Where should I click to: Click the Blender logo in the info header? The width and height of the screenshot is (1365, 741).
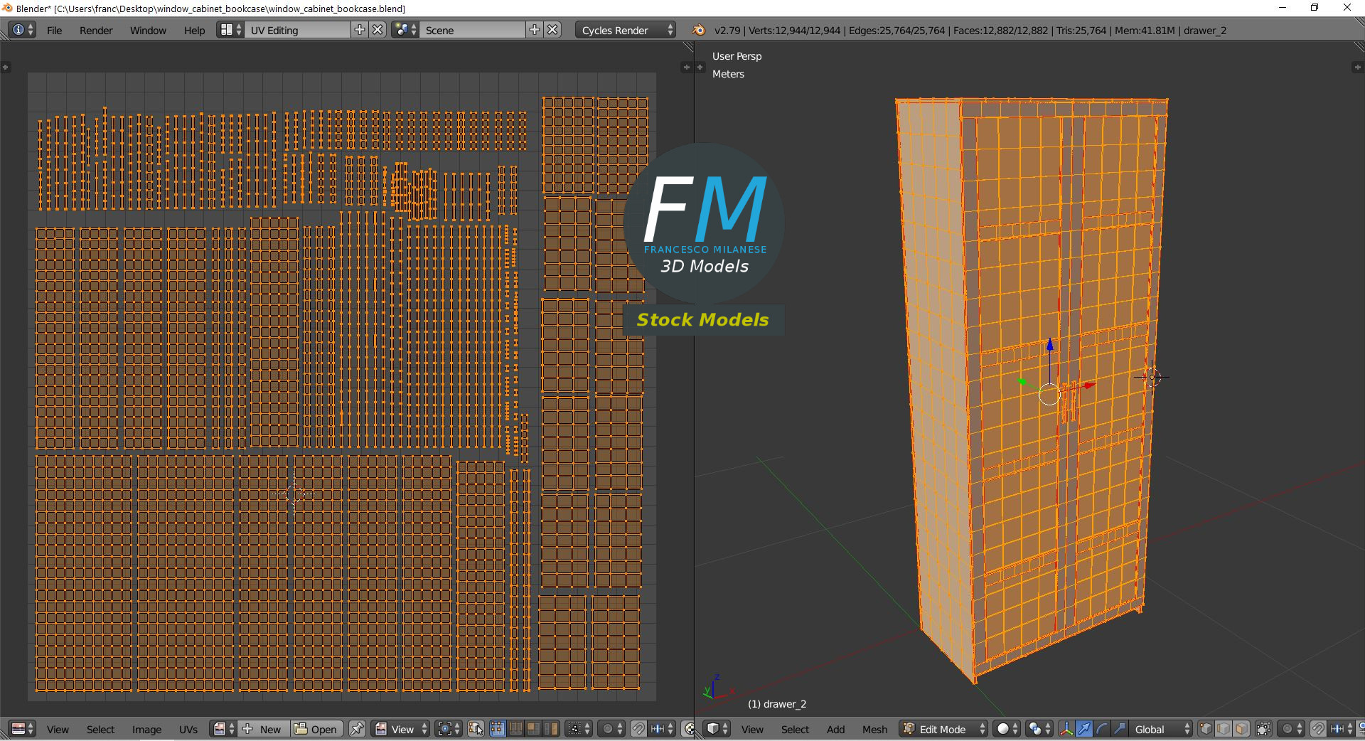[699, 30]
